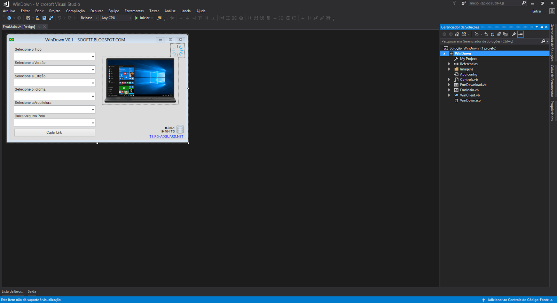Viewport: 557px width, 303px height.
Task: Open the Depurar menu
Action: tap(96, 11)
